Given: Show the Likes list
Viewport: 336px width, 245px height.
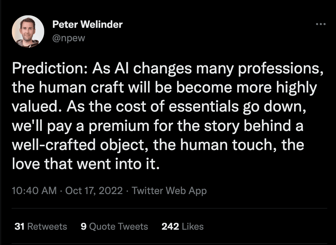Looking at the screenshot, I should click(x=183, y=227).
